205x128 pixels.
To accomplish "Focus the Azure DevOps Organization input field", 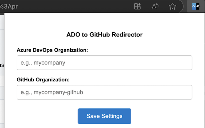I will [104, 63].
